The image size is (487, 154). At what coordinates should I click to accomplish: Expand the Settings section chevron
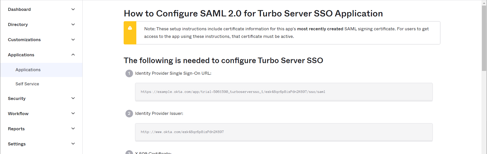73,144
